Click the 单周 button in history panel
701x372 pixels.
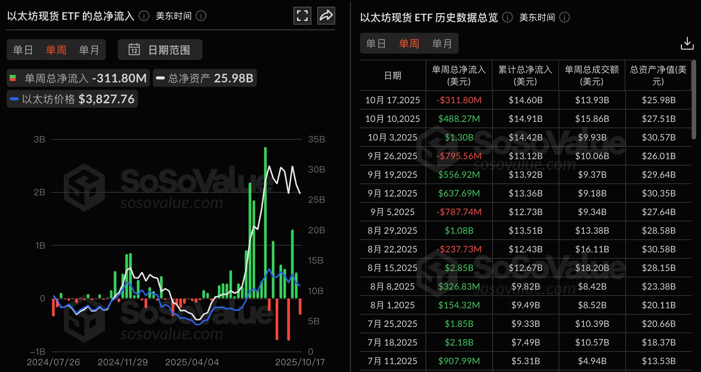coord(409,43)
